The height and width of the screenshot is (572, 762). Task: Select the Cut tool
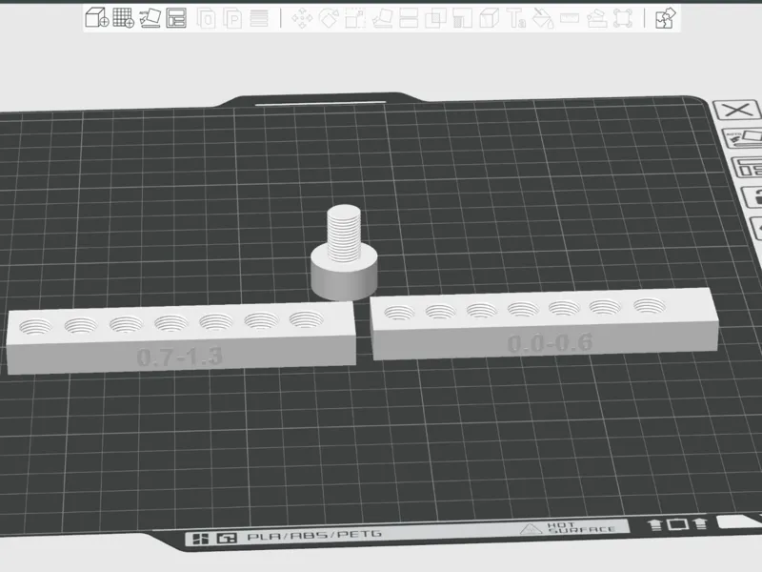click(x=409, y=18)
